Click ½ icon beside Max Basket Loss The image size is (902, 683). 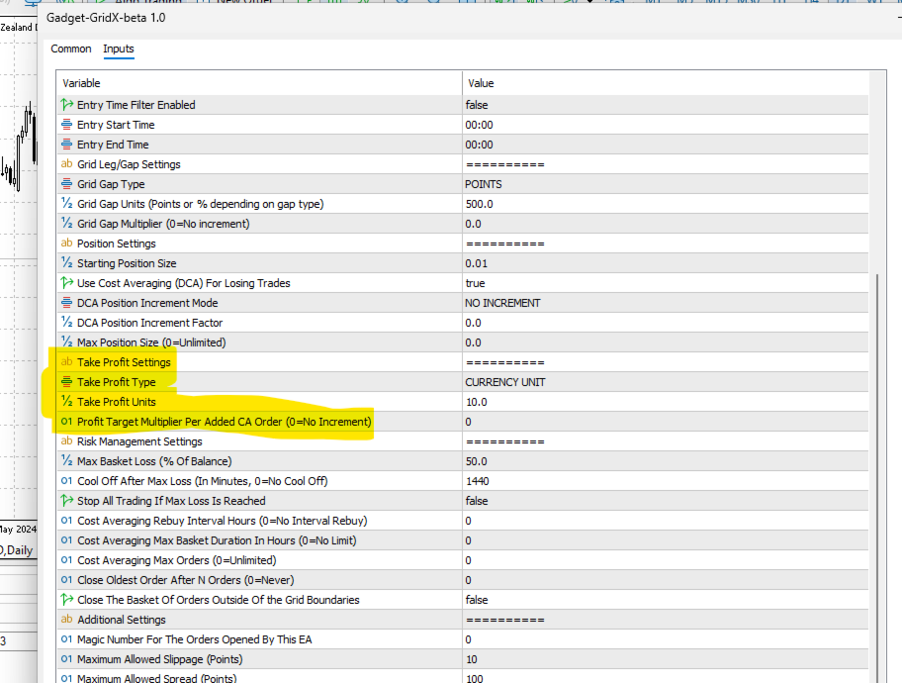tap(66, 460)
